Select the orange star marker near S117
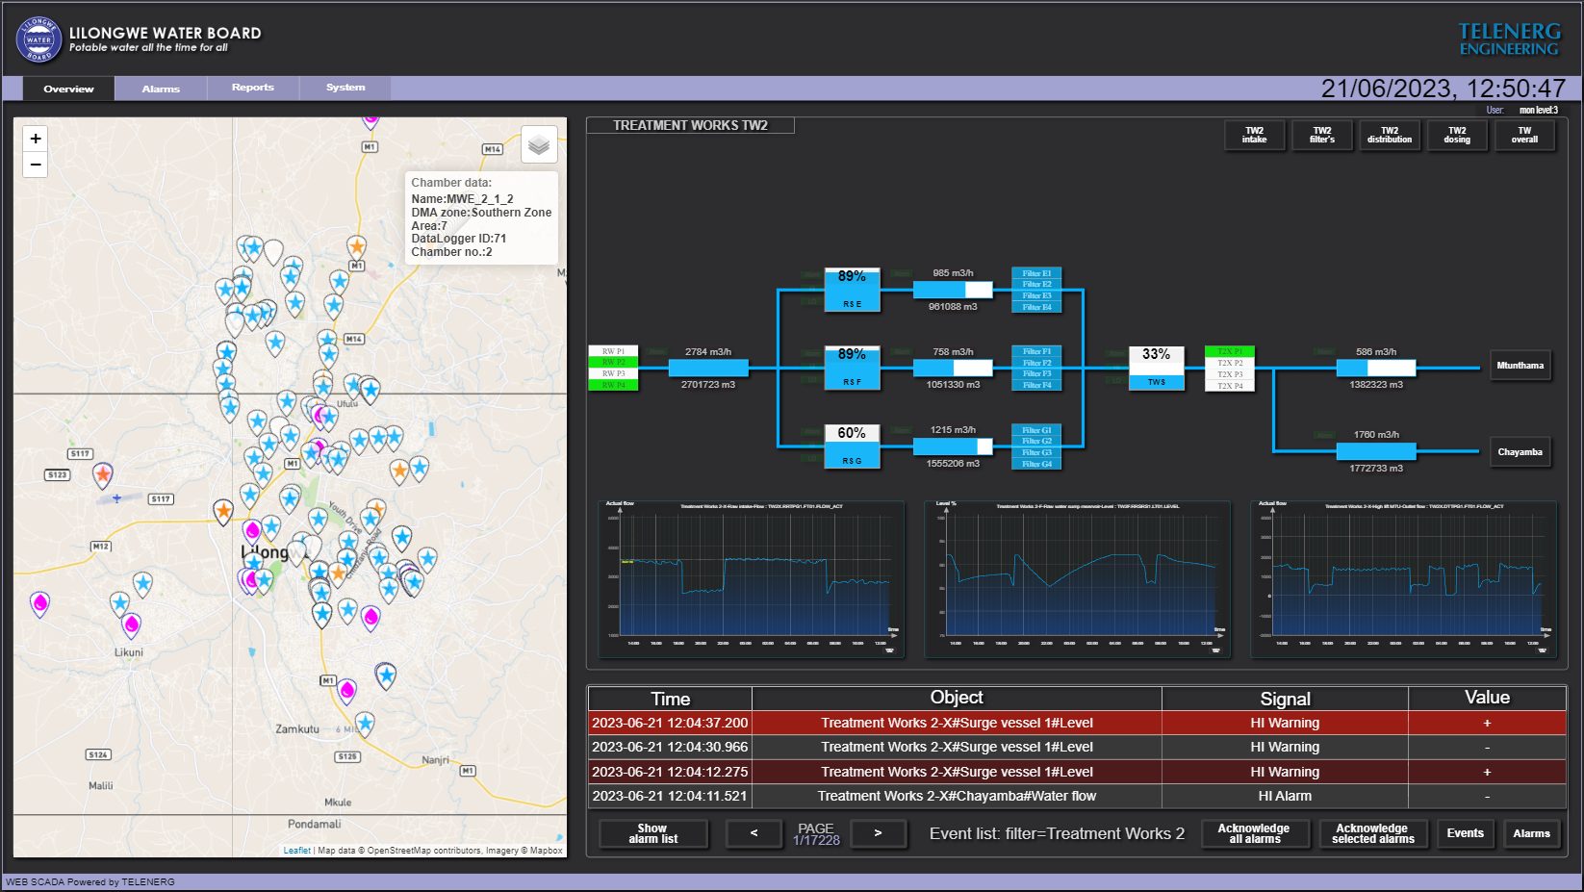This screenshot has width=1584, height=892. point(103,474)
